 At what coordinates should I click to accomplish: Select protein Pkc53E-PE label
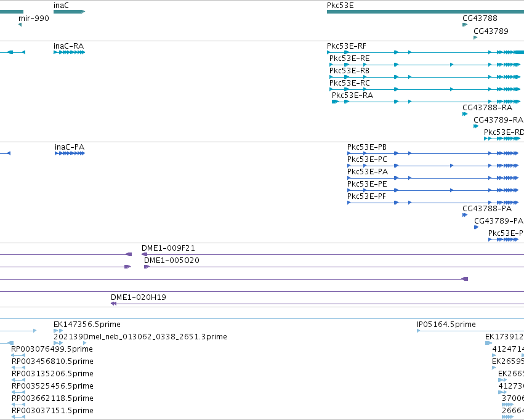pyautogui.click(x=367, y=184)
